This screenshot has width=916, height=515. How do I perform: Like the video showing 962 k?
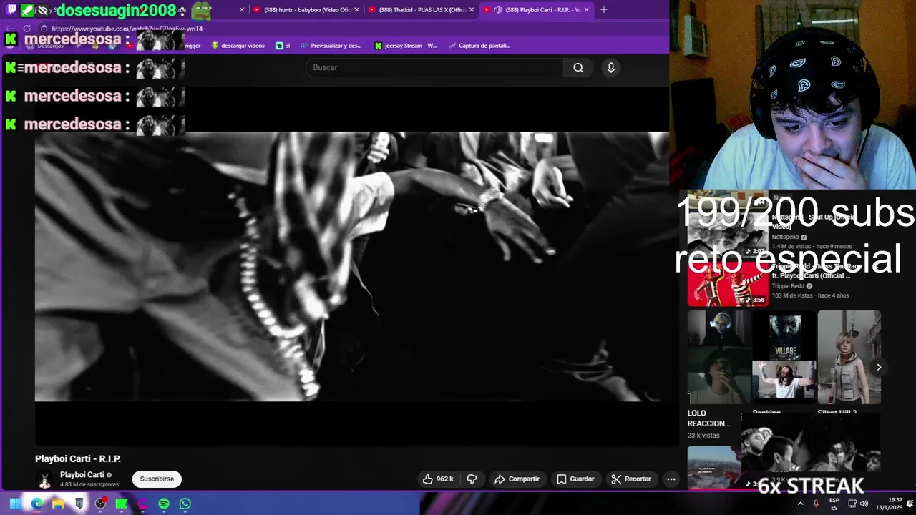pos(438,479)
